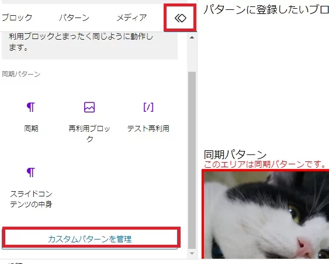Click the inserter panel scrollbar thumb
The width and height of the screenshot is (329, 264).
tap(192, 160)
